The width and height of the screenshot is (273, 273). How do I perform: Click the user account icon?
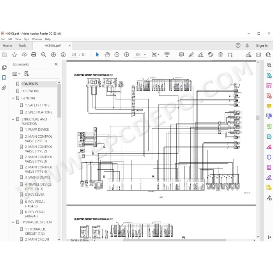tap(268, 55)
